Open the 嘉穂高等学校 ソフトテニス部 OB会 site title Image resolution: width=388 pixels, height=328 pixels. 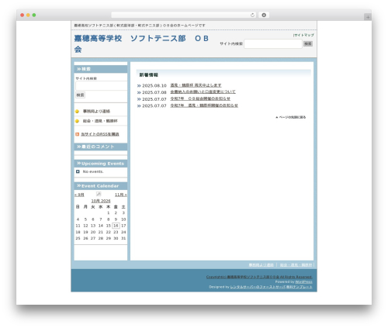click(x=141, y=43)
